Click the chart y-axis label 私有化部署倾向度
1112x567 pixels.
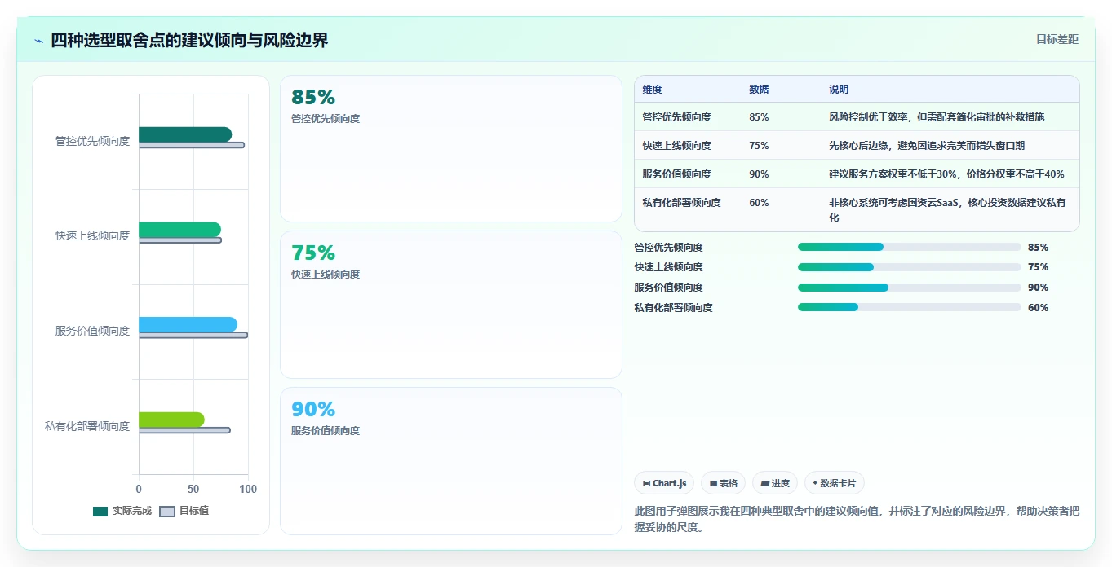point(87,426)
